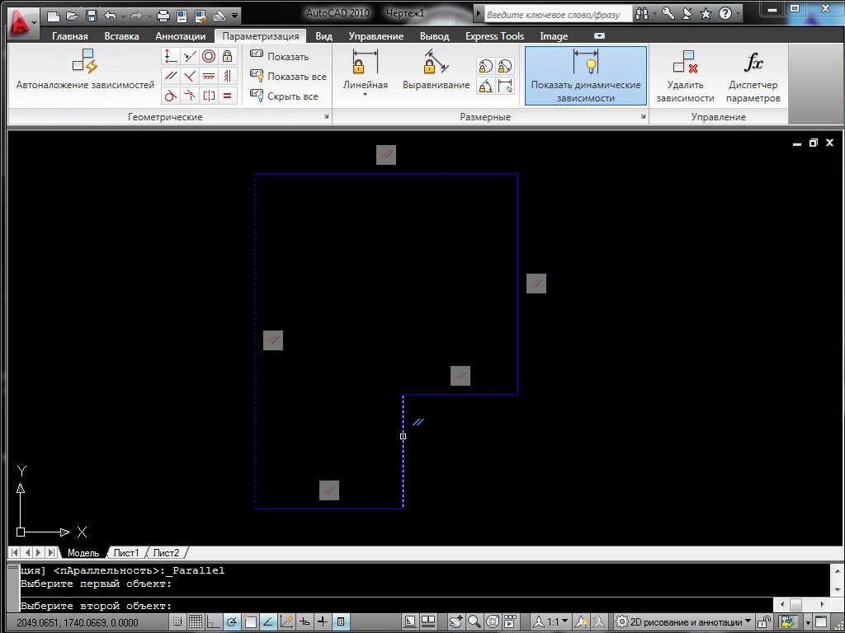Click the keyword search field

point(556,14)
